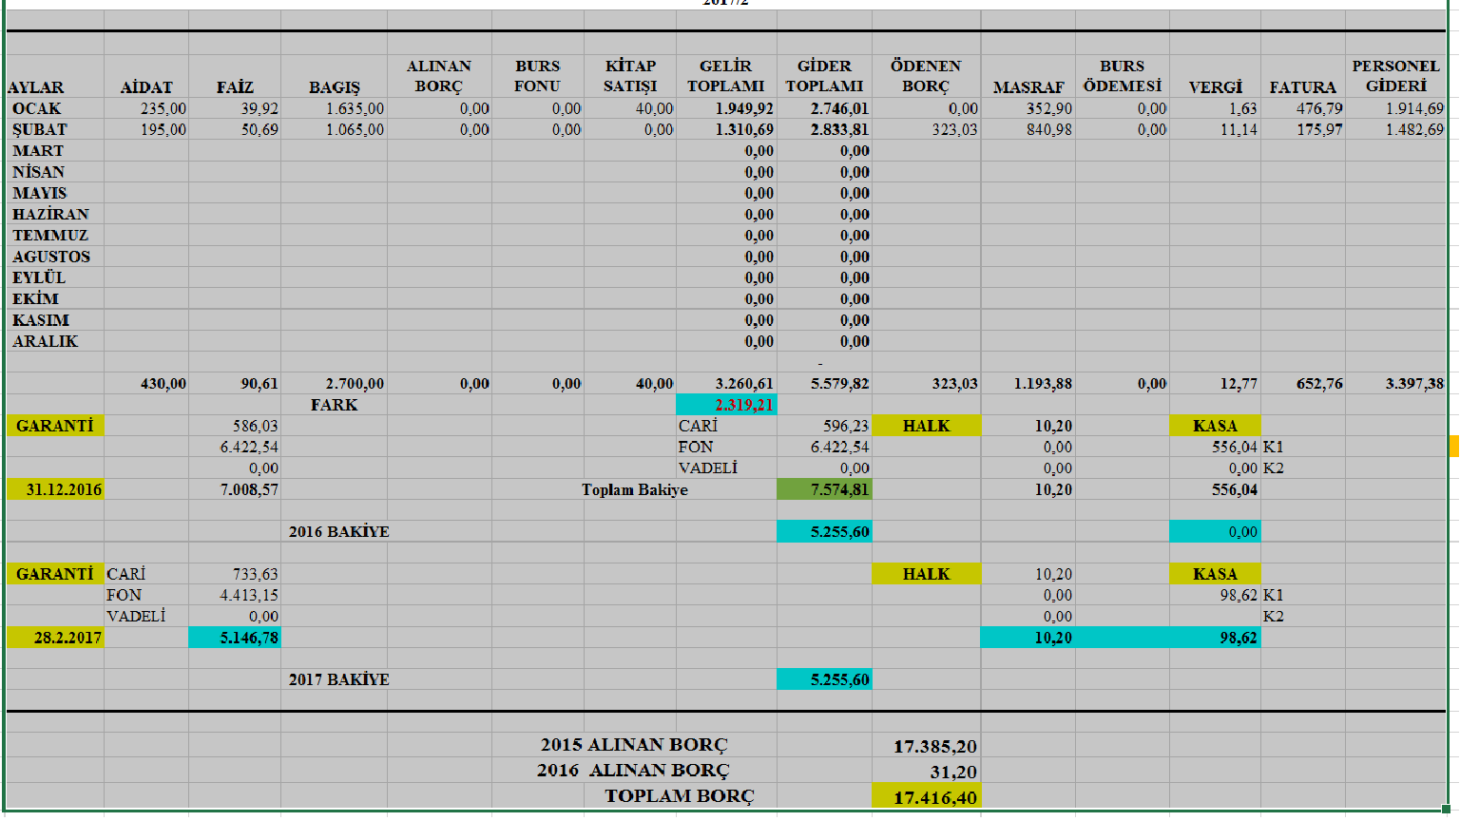The width and height of the screenshot is (1460, 821).
Task: Select the FAİZ header cell
Action: (235, 76)
